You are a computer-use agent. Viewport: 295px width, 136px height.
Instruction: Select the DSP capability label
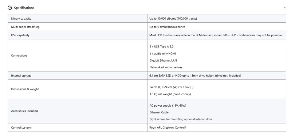pyautogui.click(x=20, y=35)
